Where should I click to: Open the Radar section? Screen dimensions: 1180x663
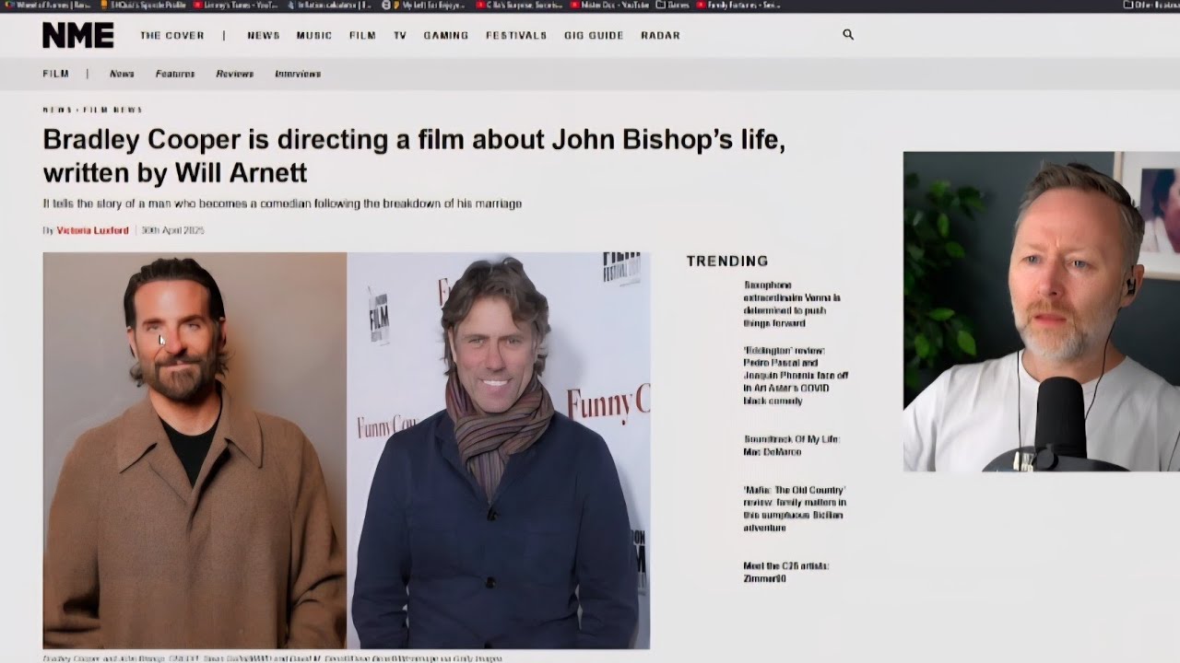click(x=660, y=35)
